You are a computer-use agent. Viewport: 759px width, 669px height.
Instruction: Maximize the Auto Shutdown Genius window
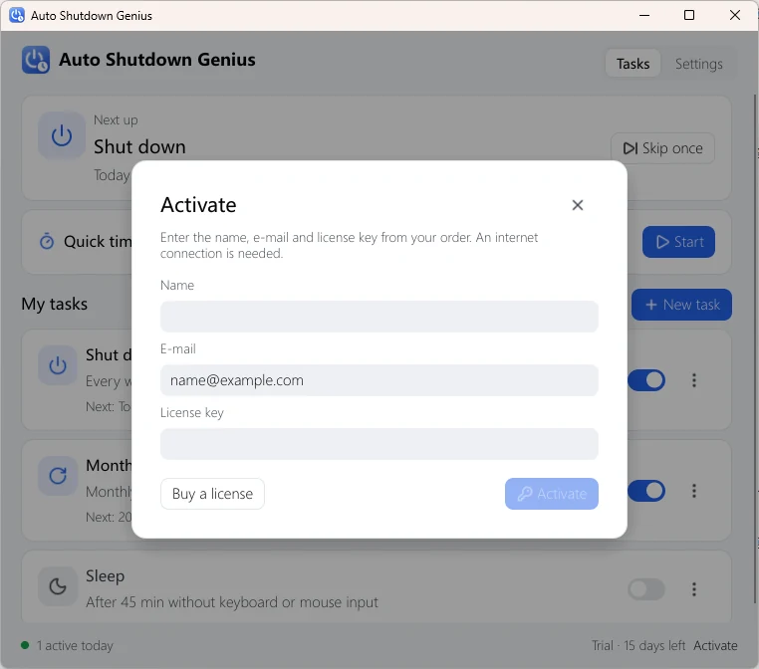click(x=689, y=16)
